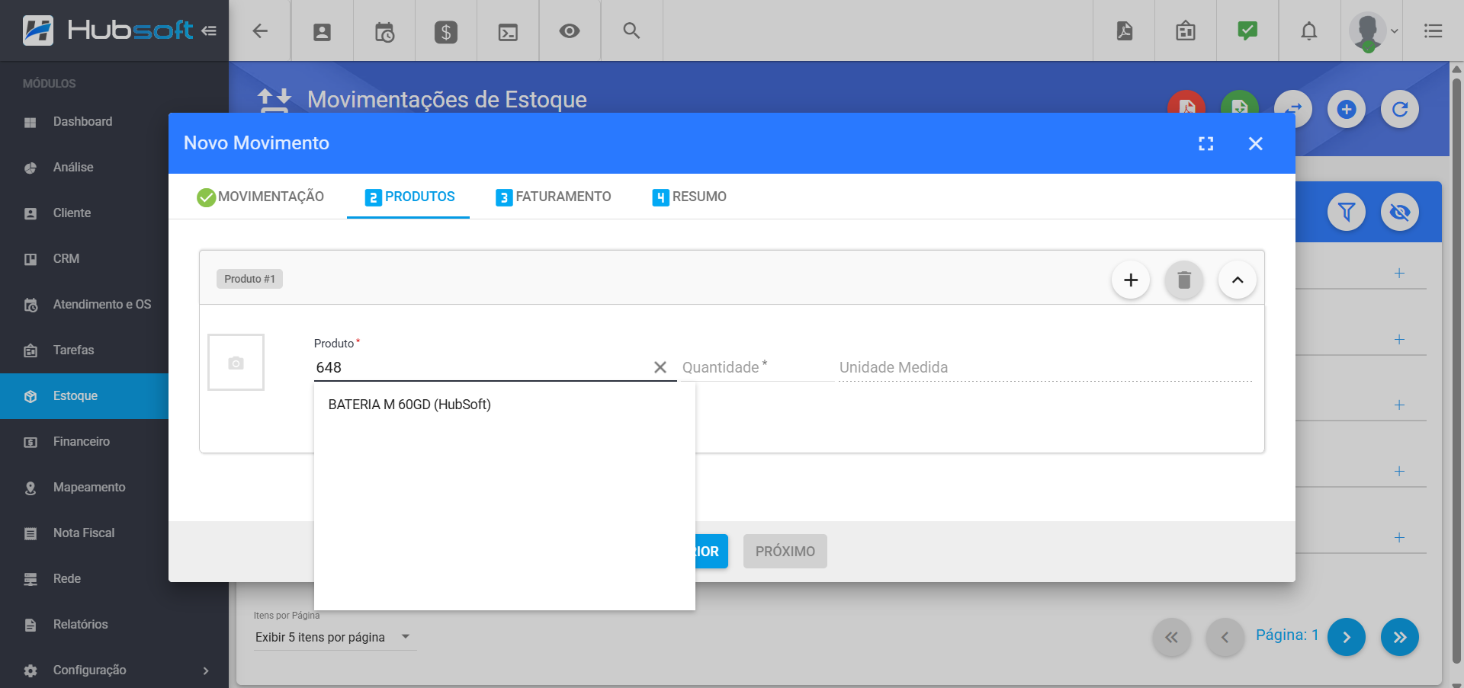Click the PDF document icon in top bar
This screenshot has height=688, width=1464.
point(1124,31)
